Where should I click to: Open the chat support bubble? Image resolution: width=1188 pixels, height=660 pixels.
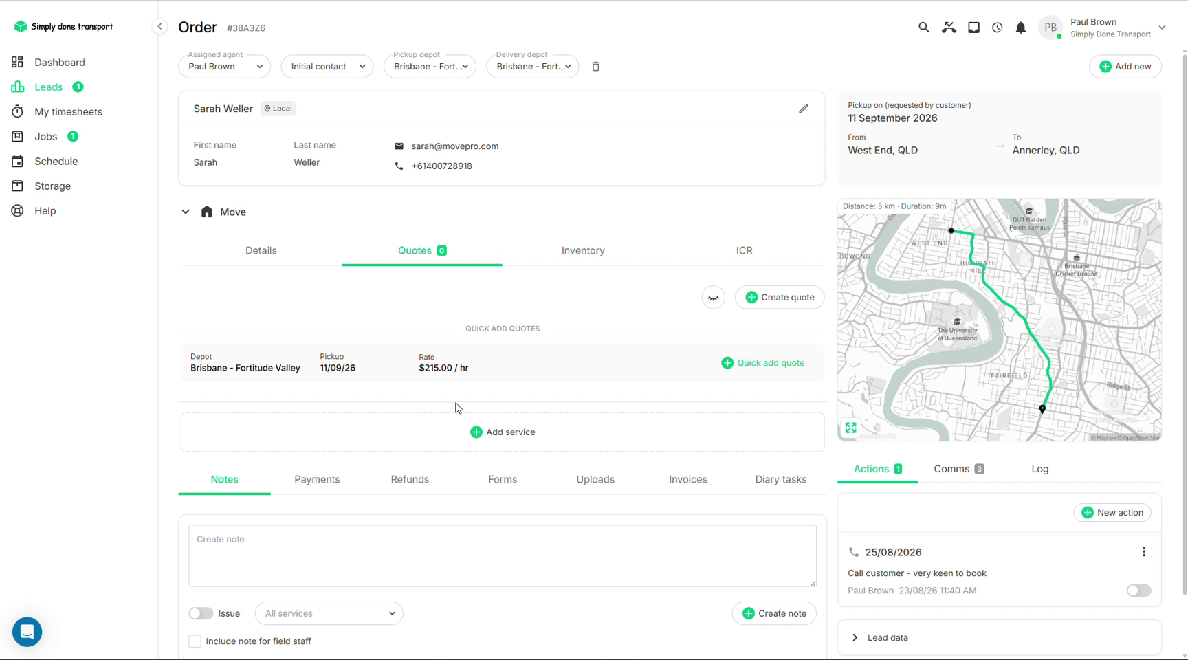(x=27, y=632)
